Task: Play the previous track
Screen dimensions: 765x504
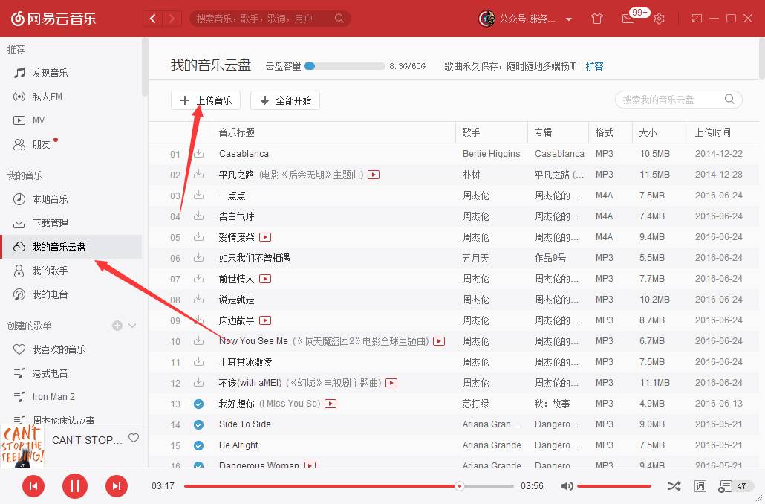Action: click(33, 486)
